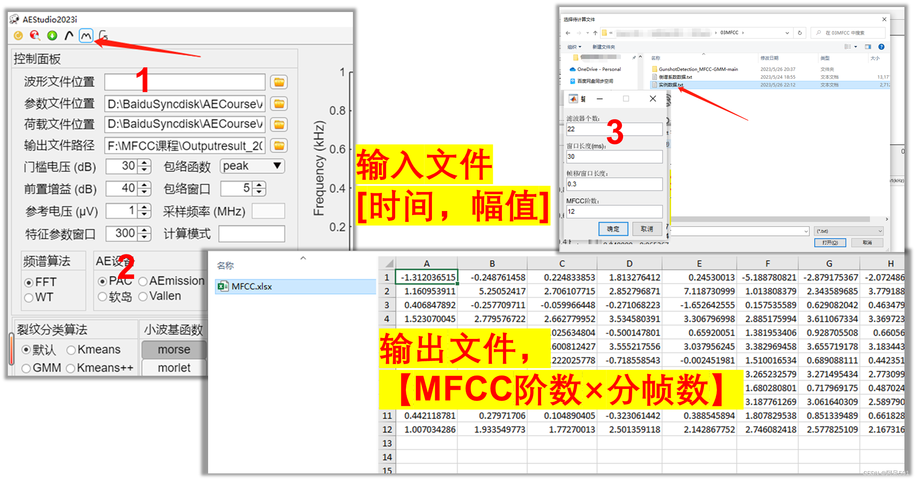Screen dimensions: 916x480
Task: Select the single-peak waveform tool icon
Action: click(x=69, y=36)
